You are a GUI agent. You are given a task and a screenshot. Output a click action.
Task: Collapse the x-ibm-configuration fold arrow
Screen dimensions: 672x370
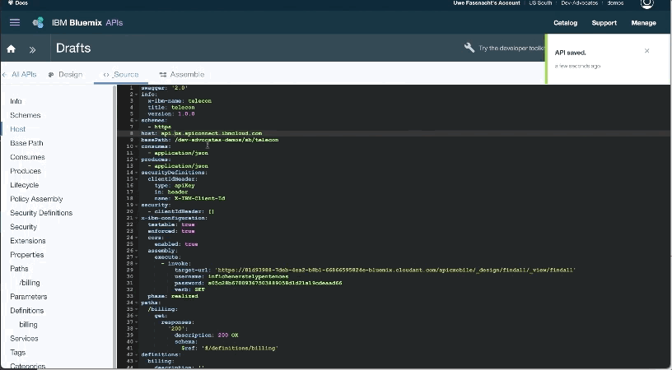(137, 218)
